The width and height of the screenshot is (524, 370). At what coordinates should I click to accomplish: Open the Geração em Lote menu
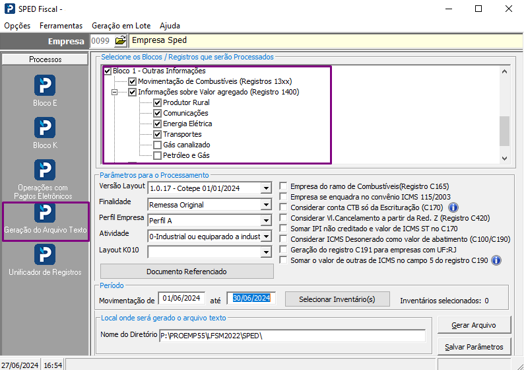(x=121, y=26)
